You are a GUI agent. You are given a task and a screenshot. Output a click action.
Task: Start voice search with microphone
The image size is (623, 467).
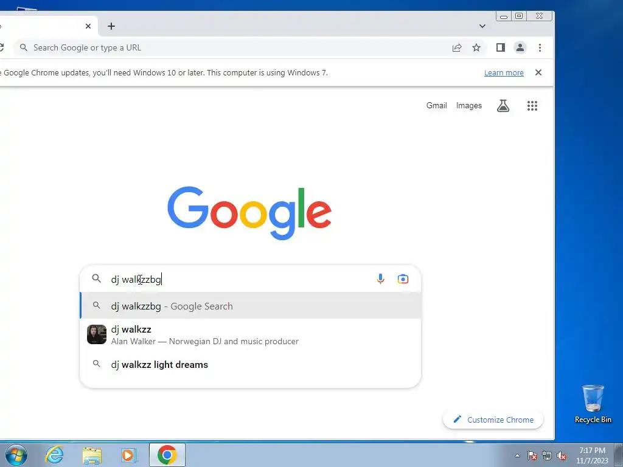(380, 278)
